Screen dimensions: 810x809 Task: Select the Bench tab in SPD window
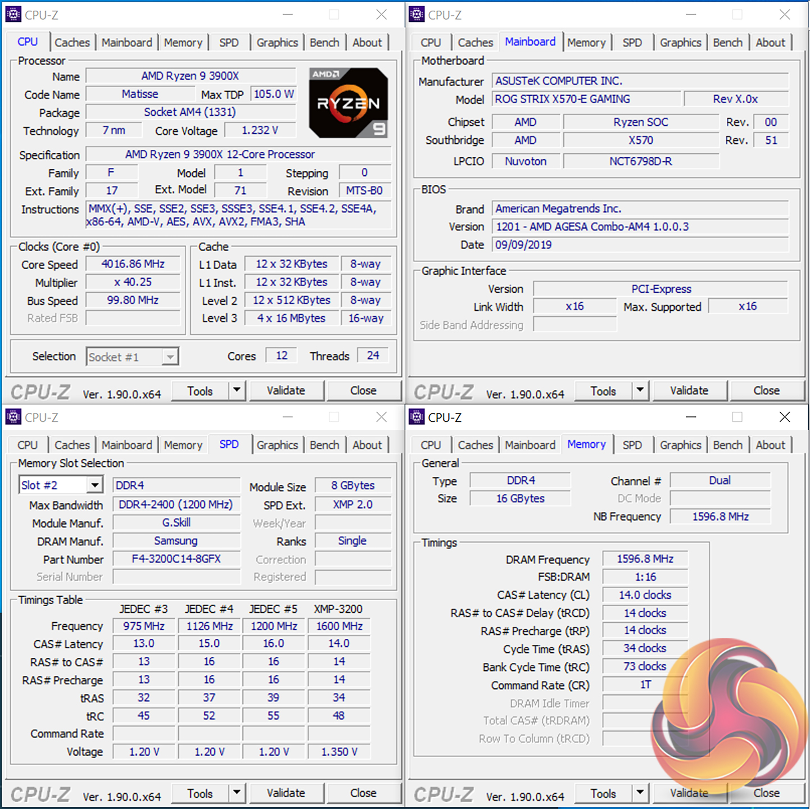coord(324,445)
